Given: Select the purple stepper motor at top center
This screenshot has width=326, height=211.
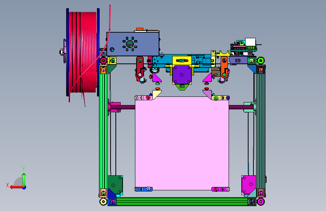Looking at the screenshot, I should click(182, 75).
